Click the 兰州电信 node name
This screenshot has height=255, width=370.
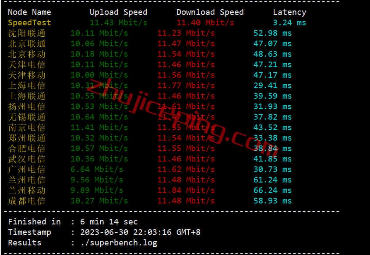(x=27, y=180)
